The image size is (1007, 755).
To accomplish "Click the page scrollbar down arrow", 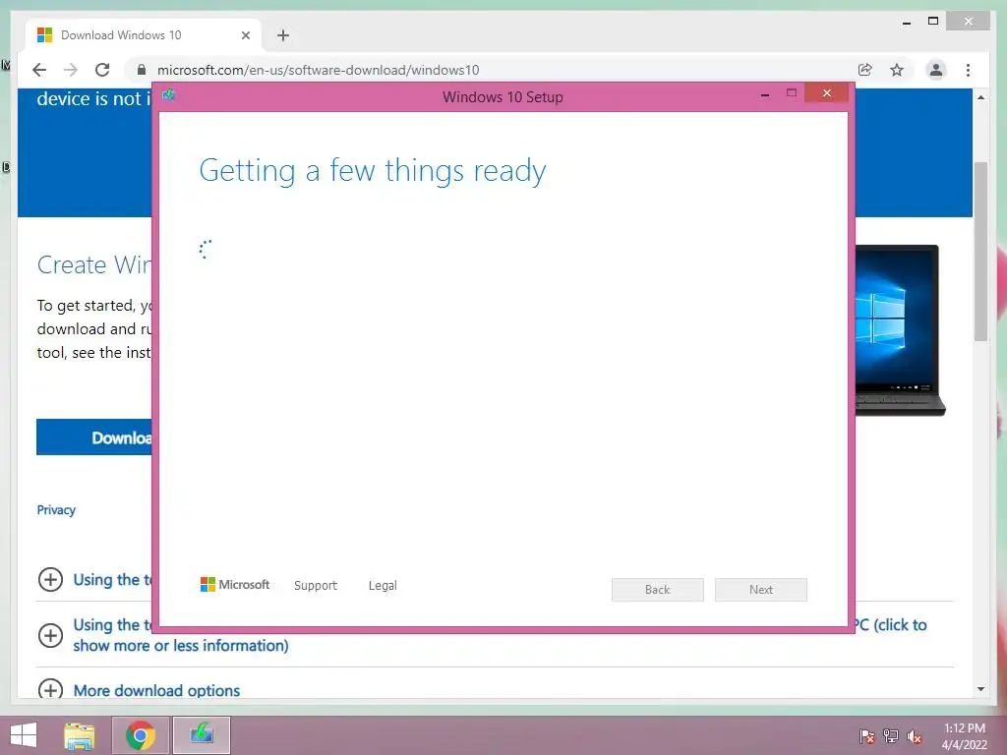I will 980,689.
